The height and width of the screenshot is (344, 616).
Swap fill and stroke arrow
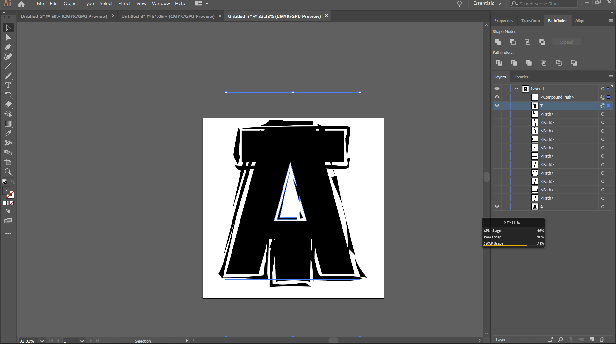13,182
